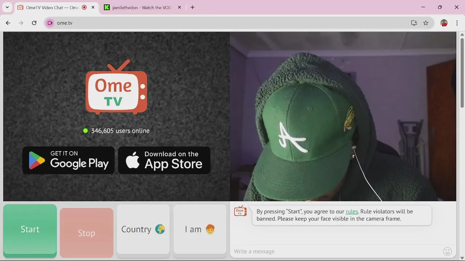Open the App Store download badge
The height and width of the screenshot is (261, 465).
164,160
